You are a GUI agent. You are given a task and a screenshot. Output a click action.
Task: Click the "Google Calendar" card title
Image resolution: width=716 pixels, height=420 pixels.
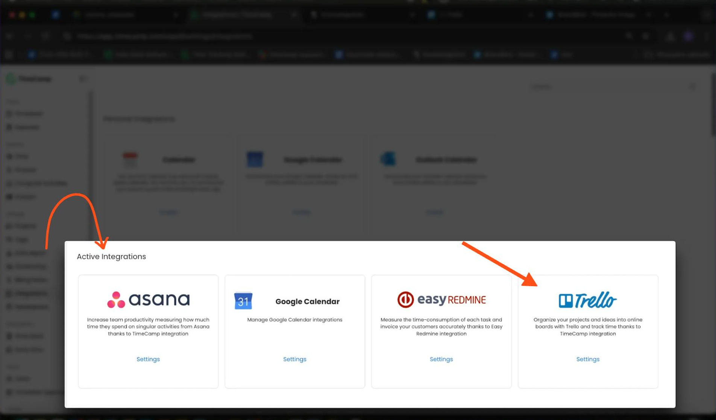click(308, 301)
